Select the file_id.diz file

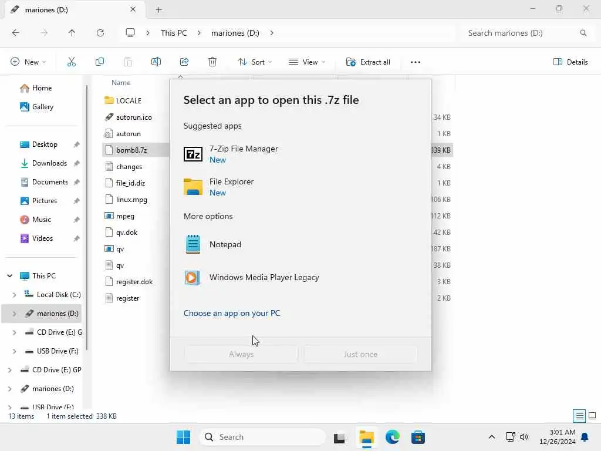(x=130, y=183)
